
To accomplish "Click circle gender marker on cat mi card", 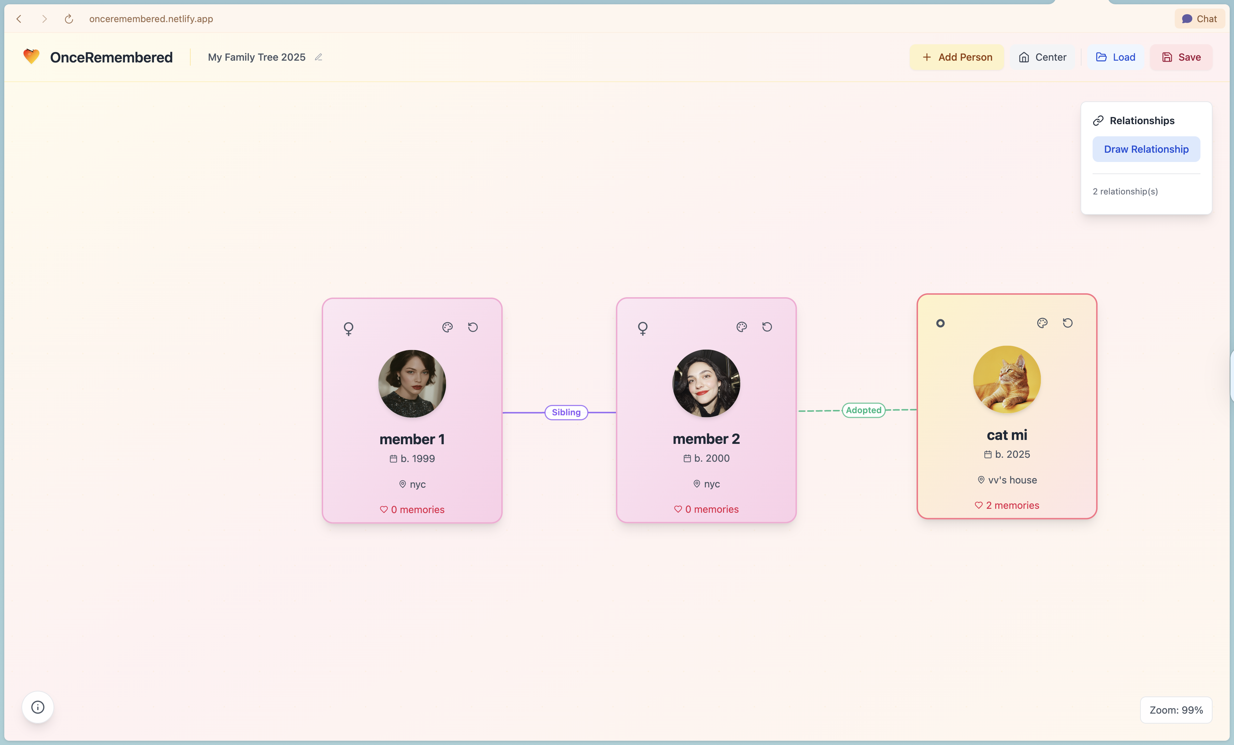I will click(x=940, y=323).
